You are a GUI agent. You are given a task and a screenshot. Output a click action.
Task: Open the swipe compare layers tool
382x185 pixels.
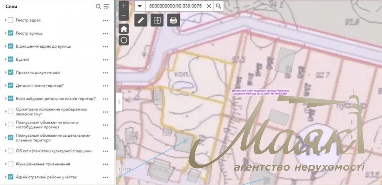[157, 20]
